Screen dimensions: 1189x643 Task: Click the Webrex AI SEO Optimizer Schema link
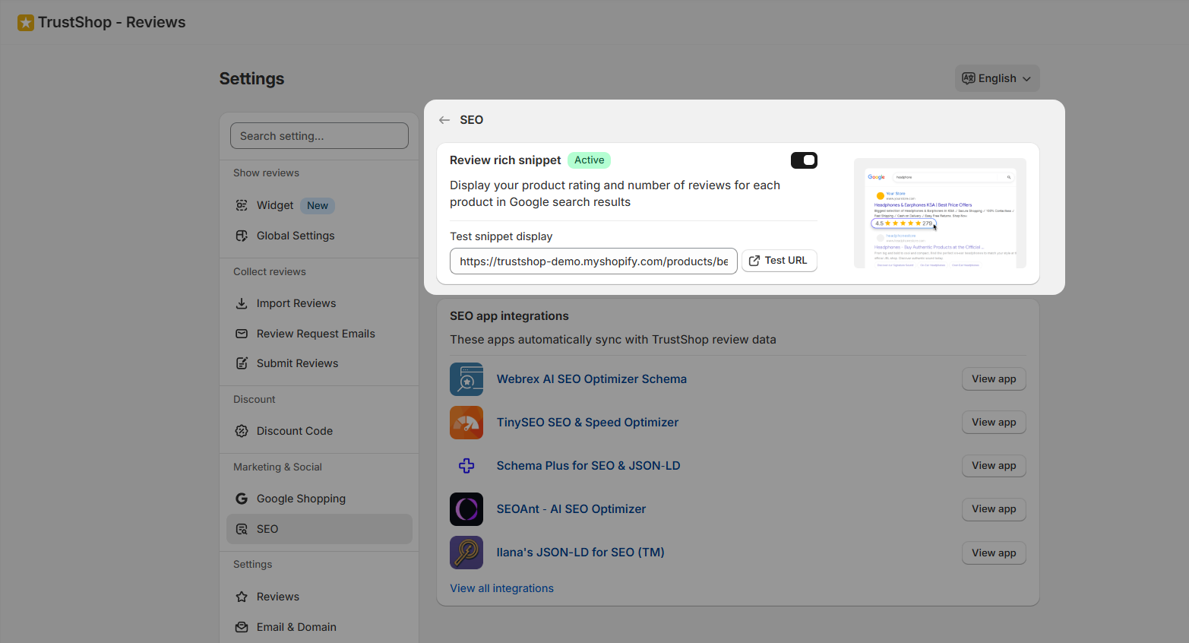point(591,379)
